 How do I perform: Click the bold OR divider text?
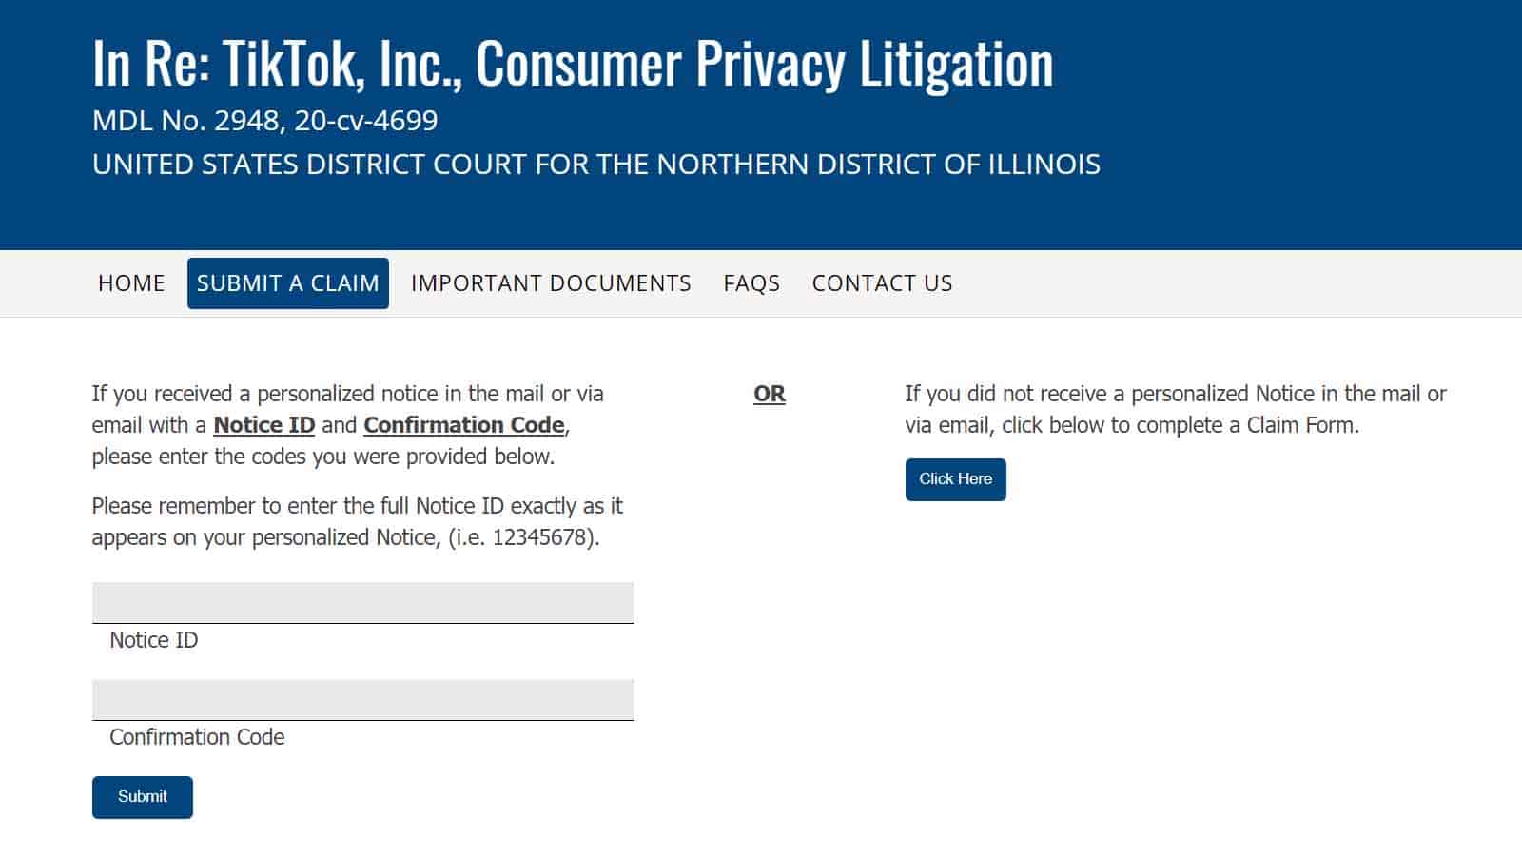coord(769,394)
